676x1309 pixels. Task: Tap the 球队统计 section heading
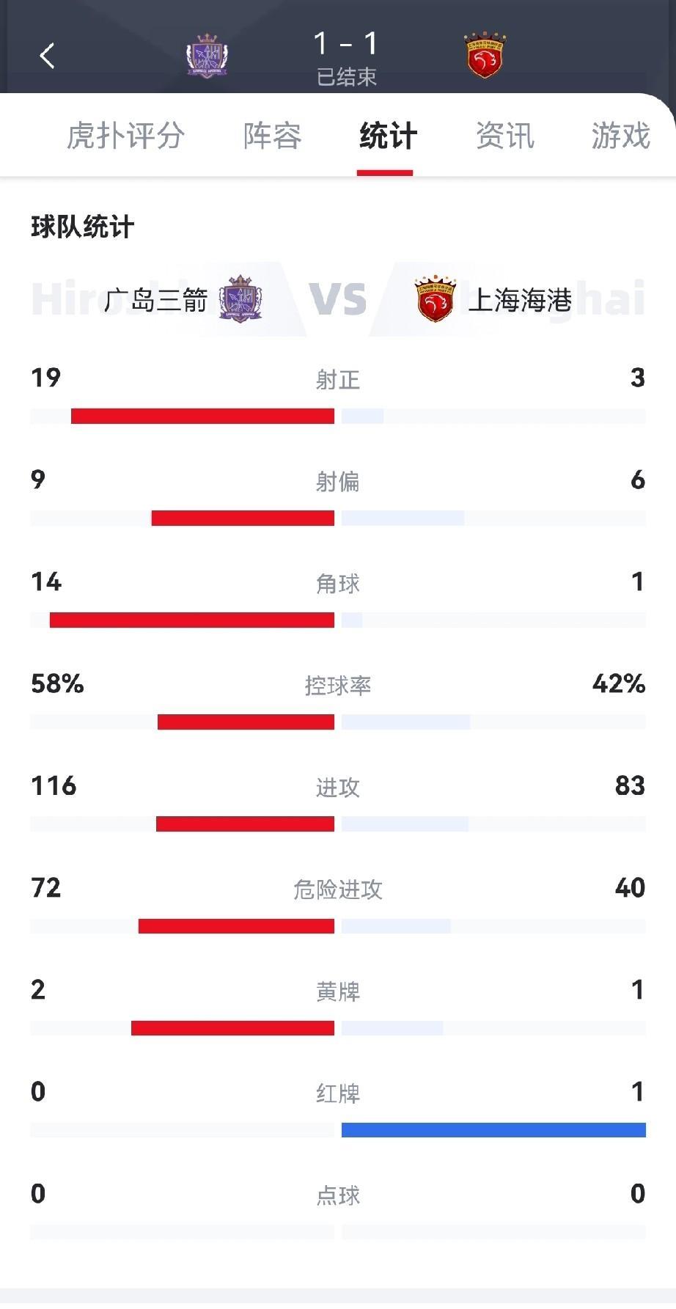point(82,227)
